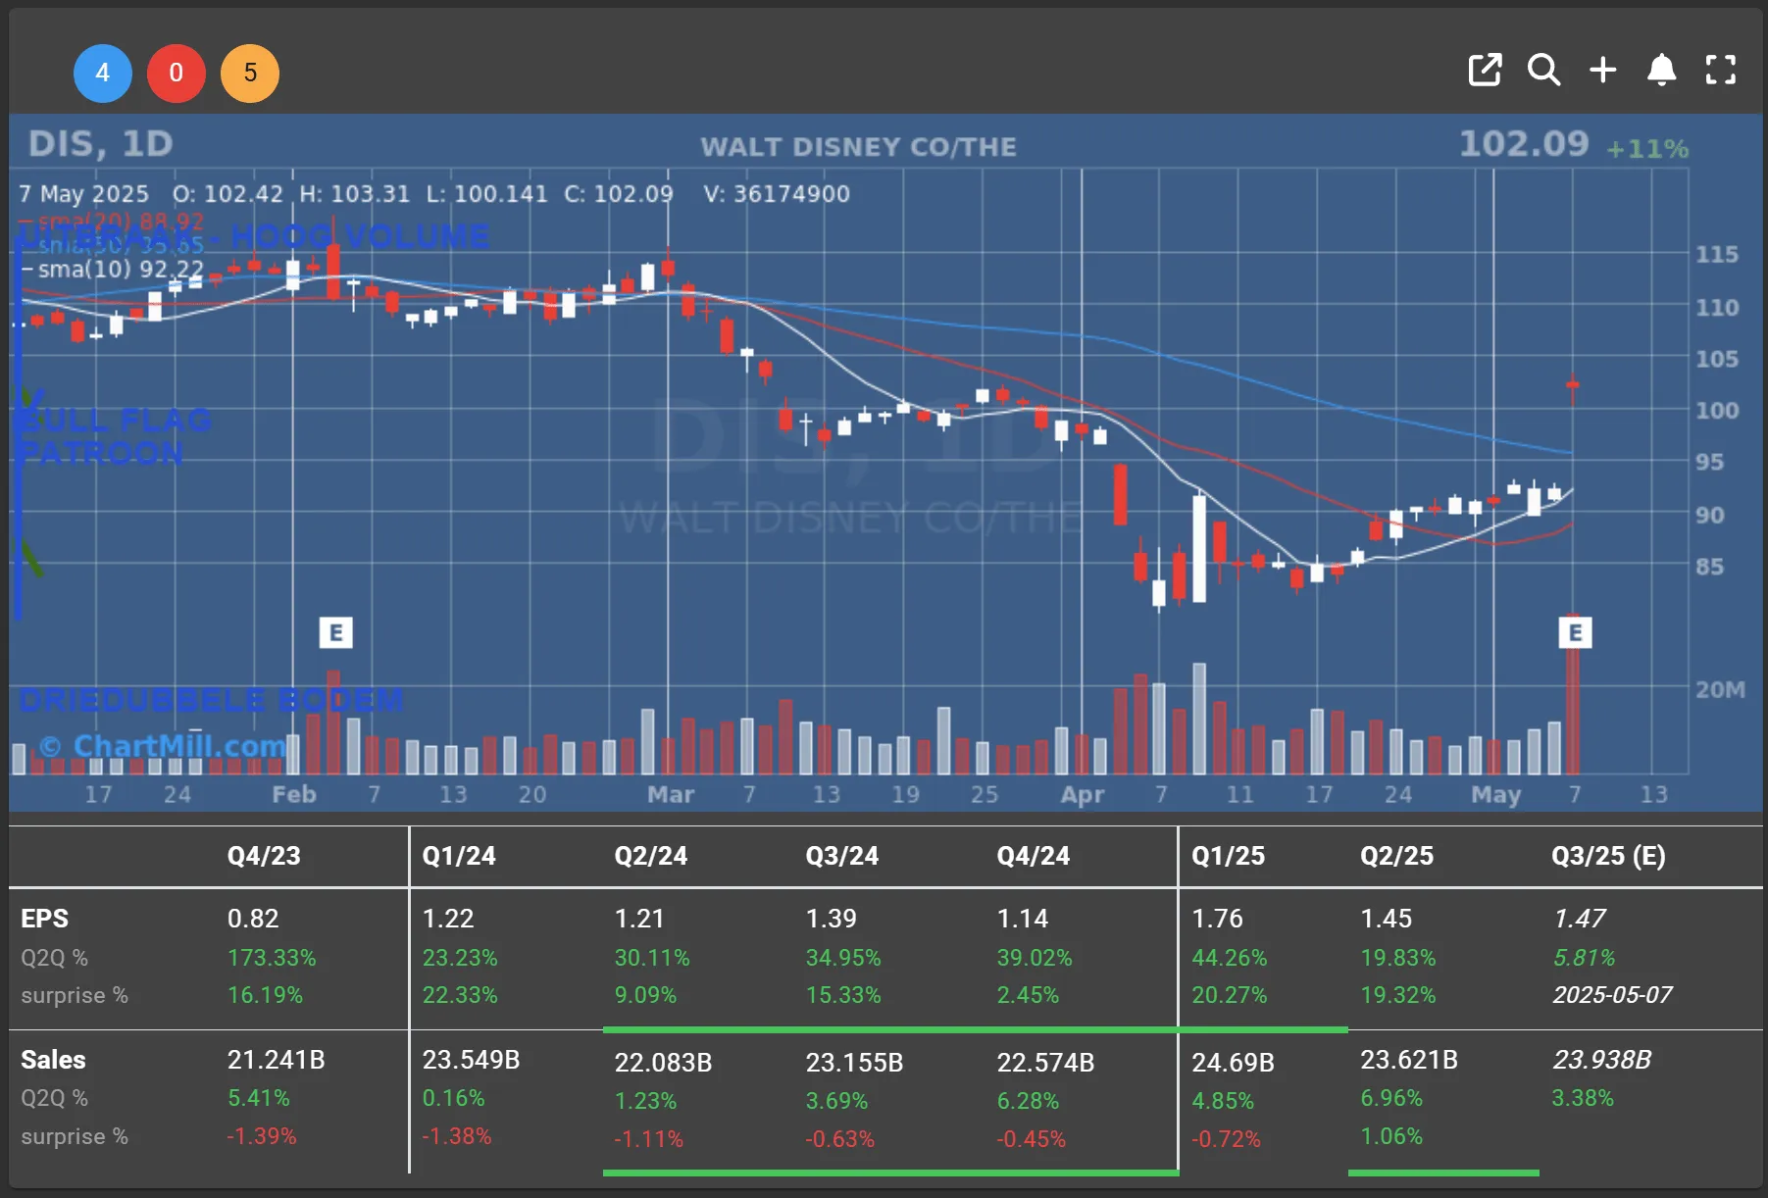The width and height of the screenshot is (1768, 1198).
Task: Click the magnifier search icon
Action: tap(1543, 70)
